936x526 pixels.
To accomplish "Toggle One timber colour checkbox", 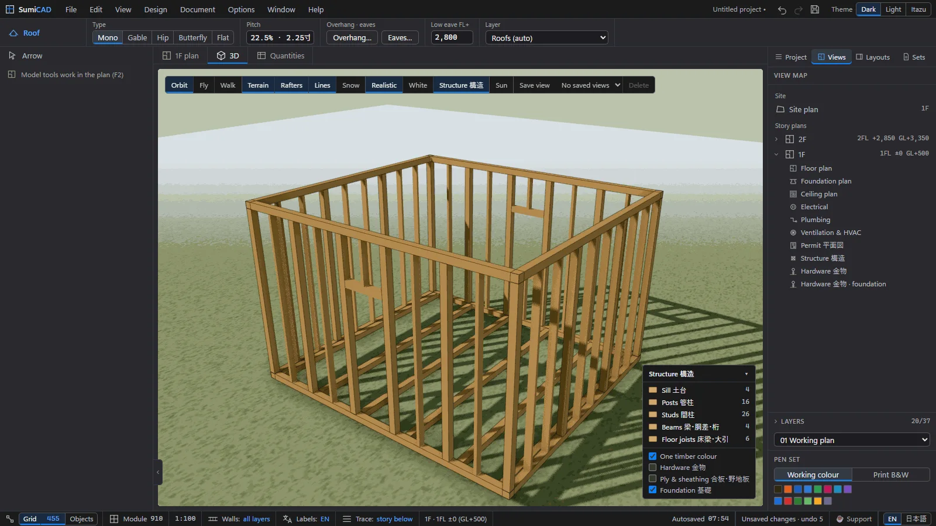I will (652, 456).
